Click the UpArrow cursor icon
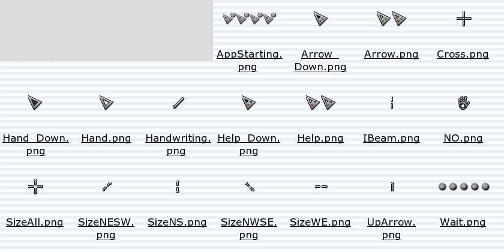This screenshot has height=252, width=504. pos(392,187)
